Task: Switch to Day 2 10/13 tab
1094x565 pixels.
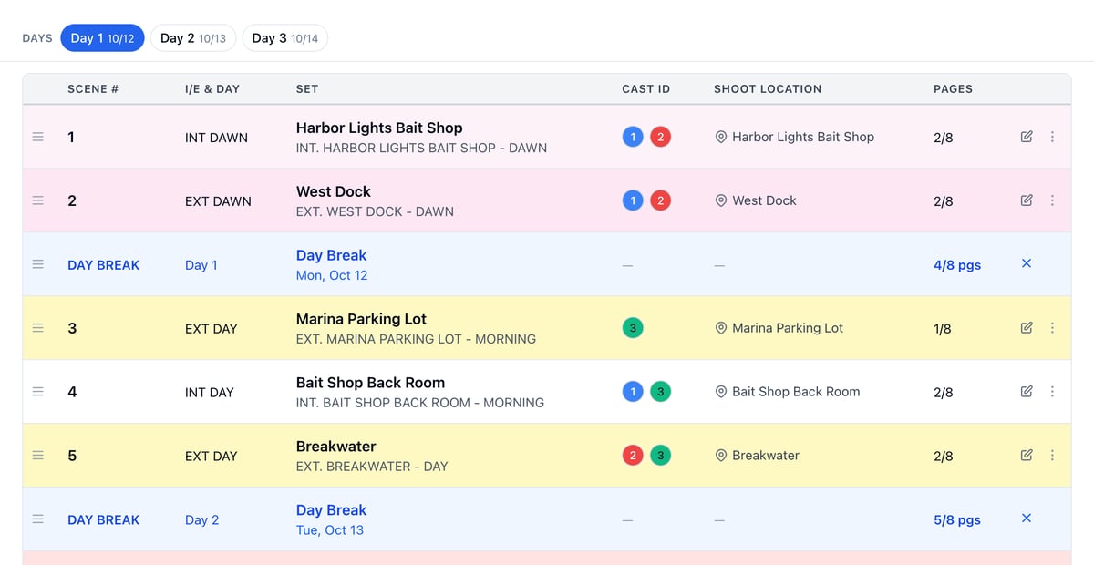Action: pyautogui.click(x=193, y=38)
